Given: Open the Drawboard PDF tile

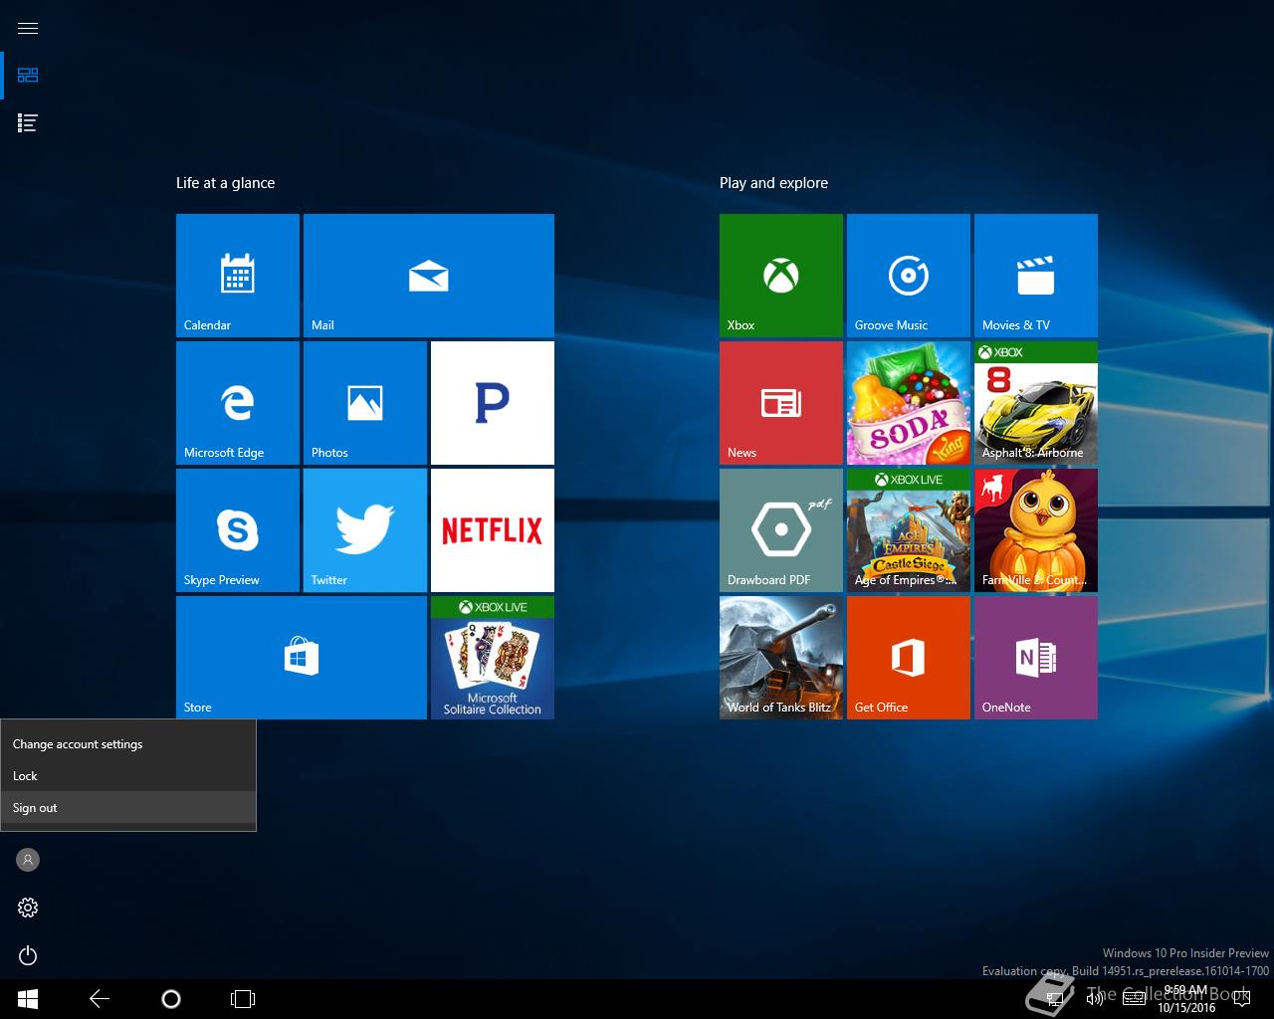Looking at the screenshot, I should point(781,530).
